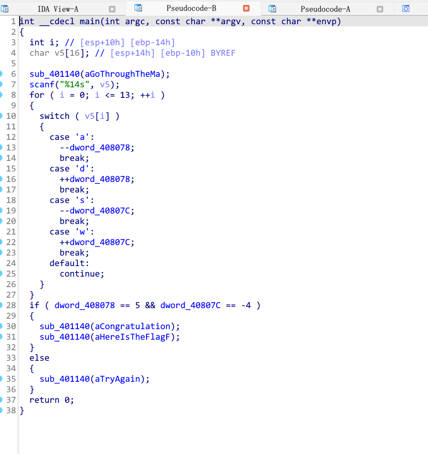Click the aHereIsTheFlagF argument on line 31
Screen dimensions: 428x454
point(132,337)
